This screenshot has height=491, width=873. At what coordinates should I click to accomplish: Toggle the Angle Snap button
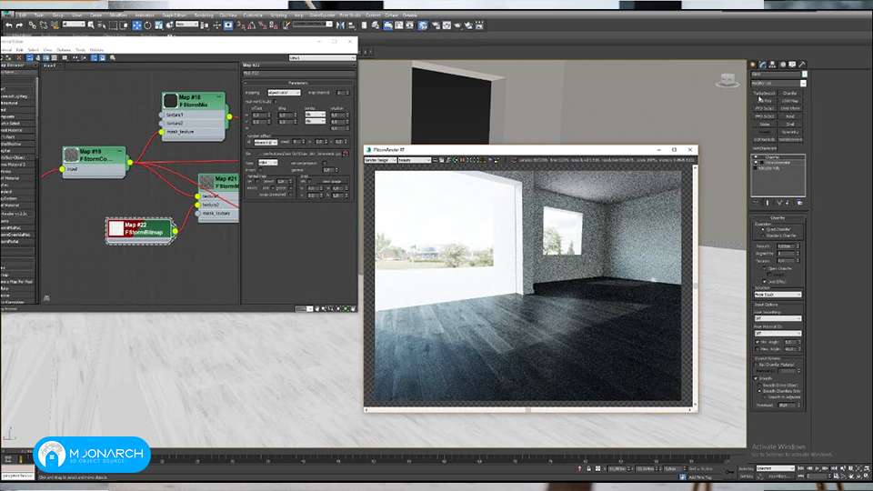click(252, 25)
